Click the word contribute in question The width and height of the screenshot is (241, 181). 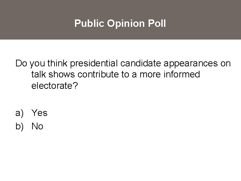click(104, 74)
